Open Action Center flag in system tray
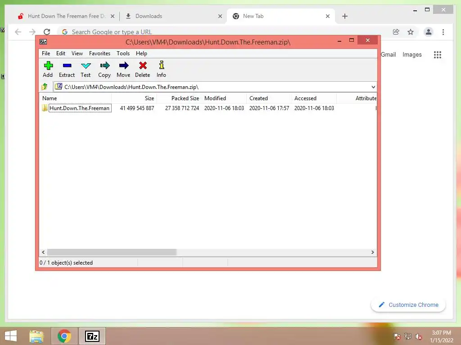Viewport: 461px width, 345px height. [x=397, y=336]
